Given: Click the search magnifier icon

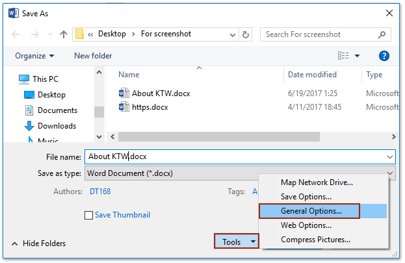Looking at the screenshot, I should coord(382,34).
